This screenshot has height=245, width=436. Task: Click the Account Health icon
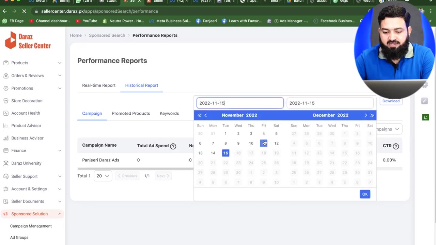[x=6, y=113]
